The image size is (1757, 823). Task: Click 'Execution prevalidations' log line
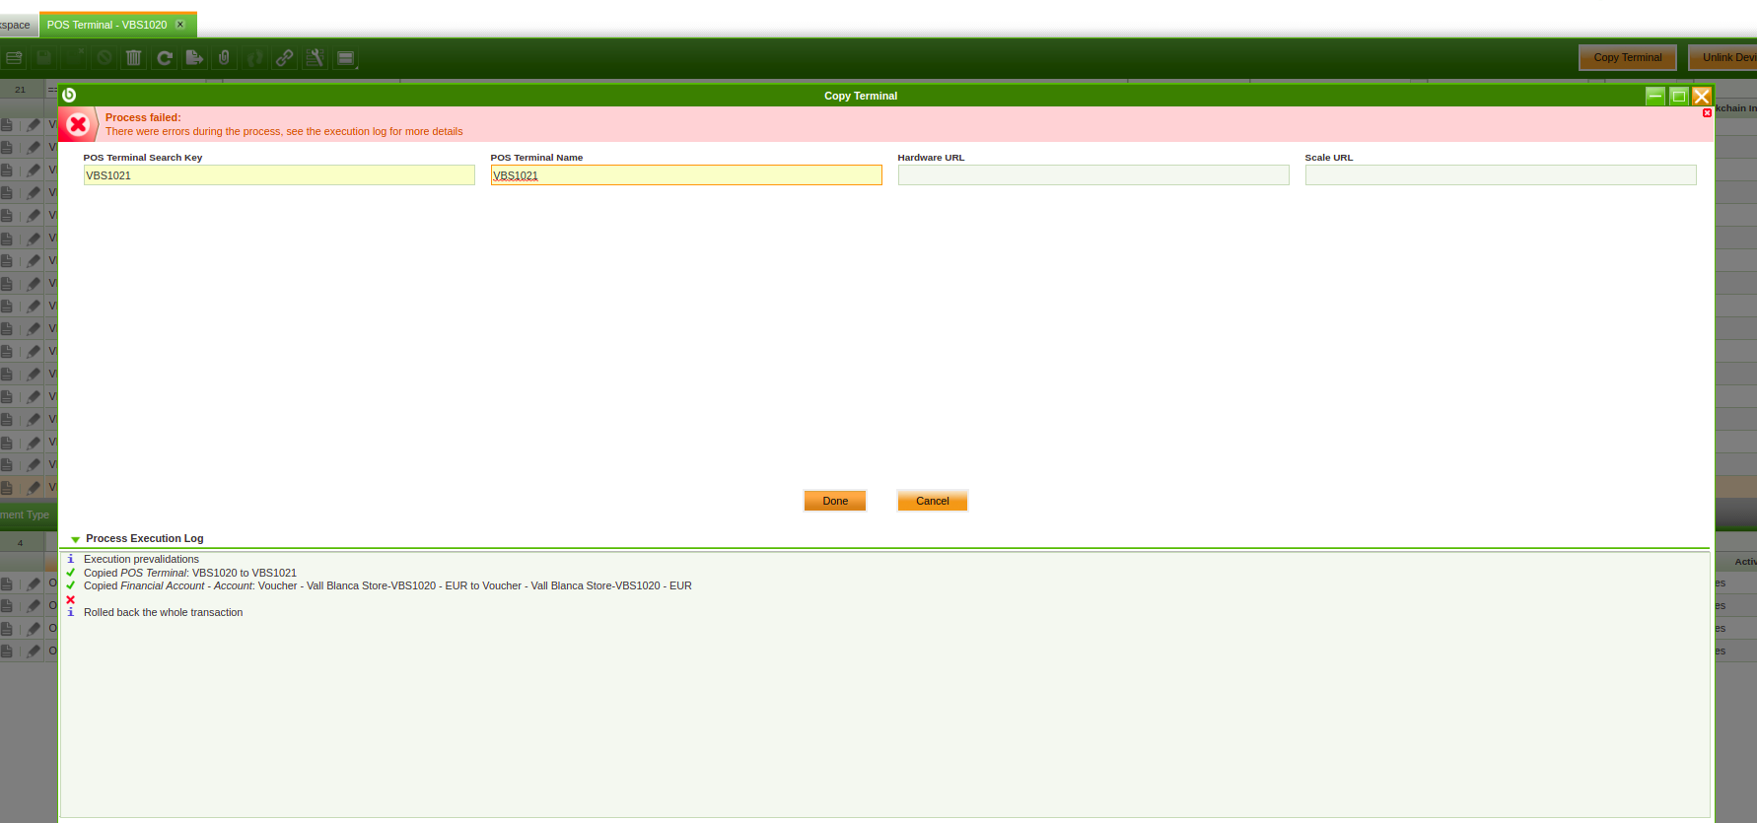click(141, 559)
